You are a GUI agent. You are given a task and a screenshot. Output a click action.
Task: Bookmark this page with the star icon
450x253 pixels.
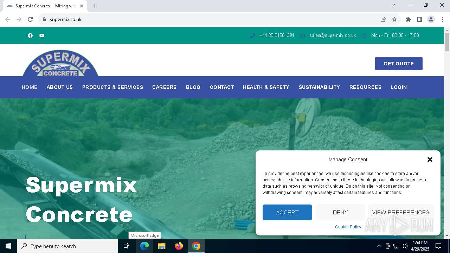point(394,19)
